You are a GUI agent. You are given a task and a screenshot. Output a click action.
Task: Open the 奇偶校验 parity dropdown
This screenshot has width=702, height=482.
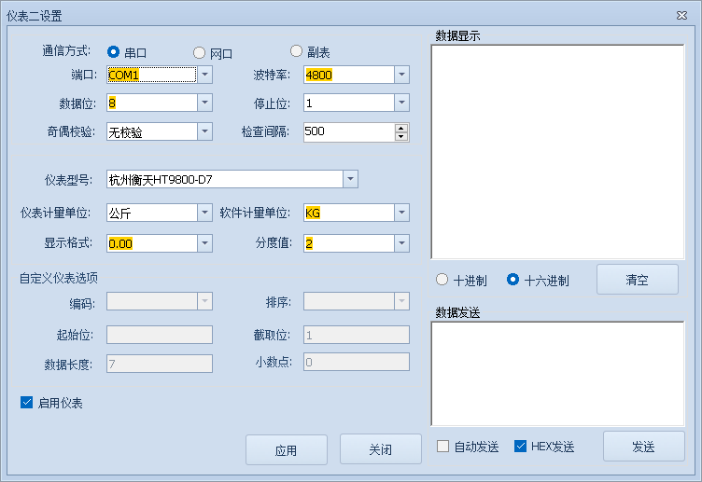click(204, 131)
